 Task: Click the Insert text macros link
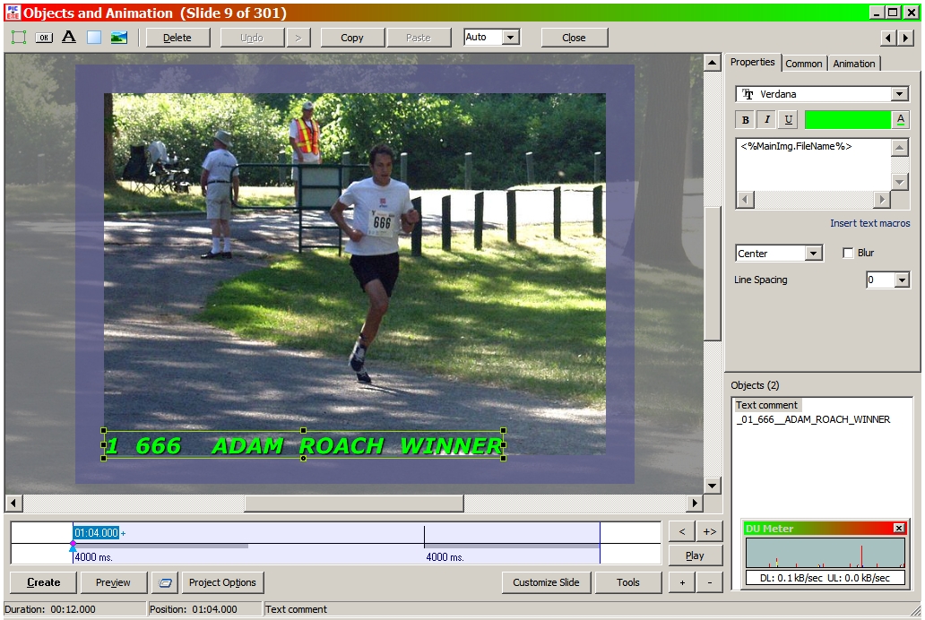pyautogui.click(x=869, y=223)
